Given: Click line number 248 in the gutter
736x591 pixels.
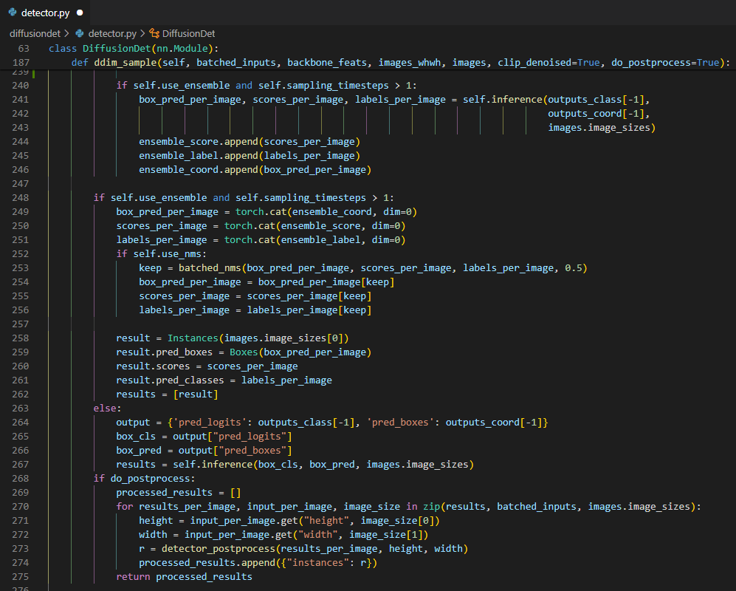Looking at the screenshot, I should coord(21,198).
